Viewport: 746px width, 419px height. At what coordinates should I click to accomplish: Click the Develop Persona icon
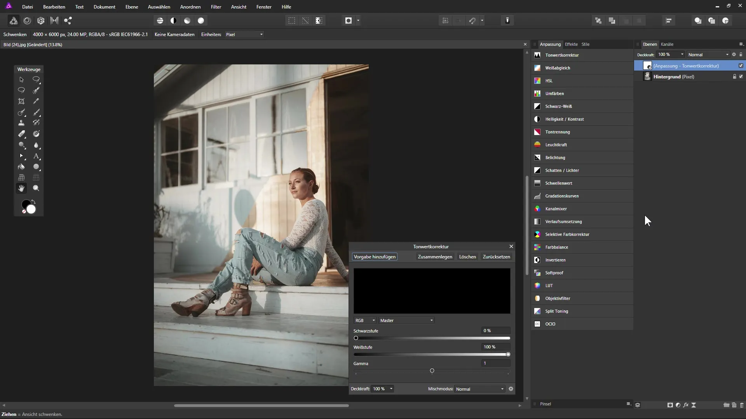point(41,21)
